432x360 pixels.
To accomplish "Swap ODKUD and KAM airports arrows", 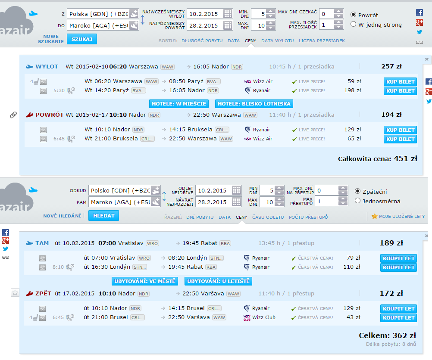I will (x=164, y=196).
